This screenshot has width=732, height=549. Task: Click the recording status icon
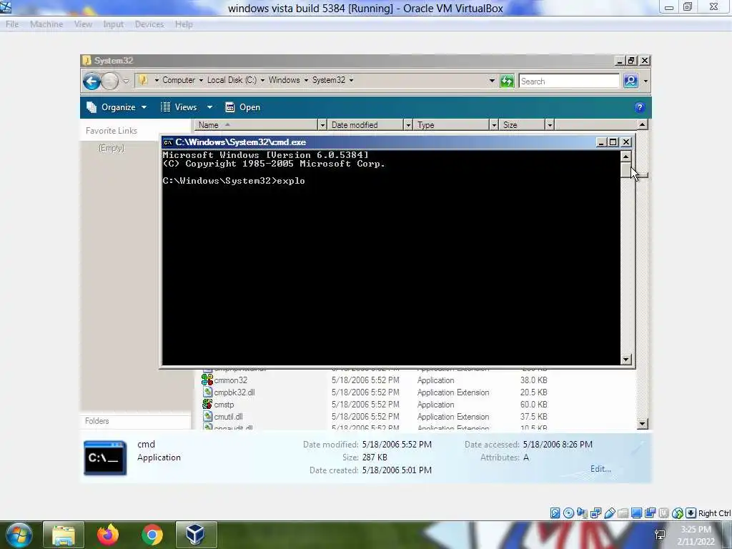click(x=650, y=513)
